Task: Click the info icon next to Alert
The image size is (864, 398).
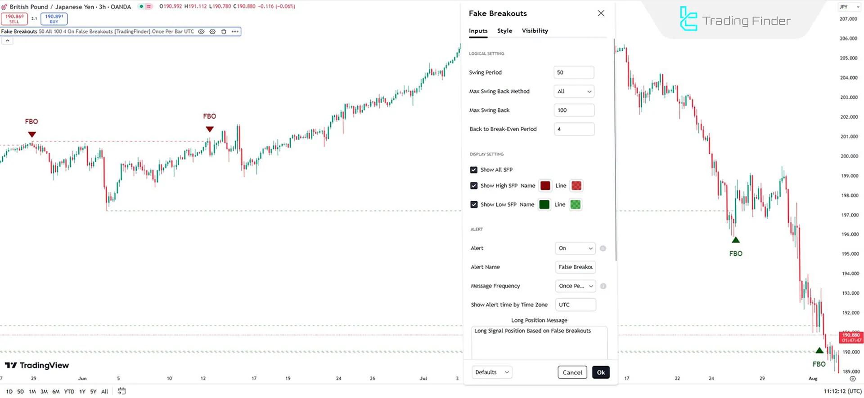Action: [603, 248]
